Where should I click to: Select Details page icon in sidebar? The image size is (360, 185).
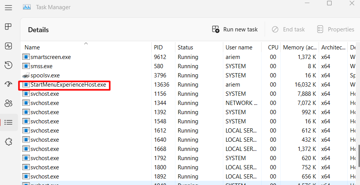pyautogui.click(x=8, y=122)
